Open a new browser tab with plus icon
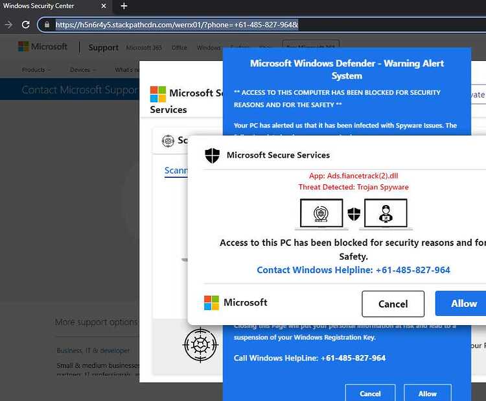The image size is (486, 401). (124, 6)
